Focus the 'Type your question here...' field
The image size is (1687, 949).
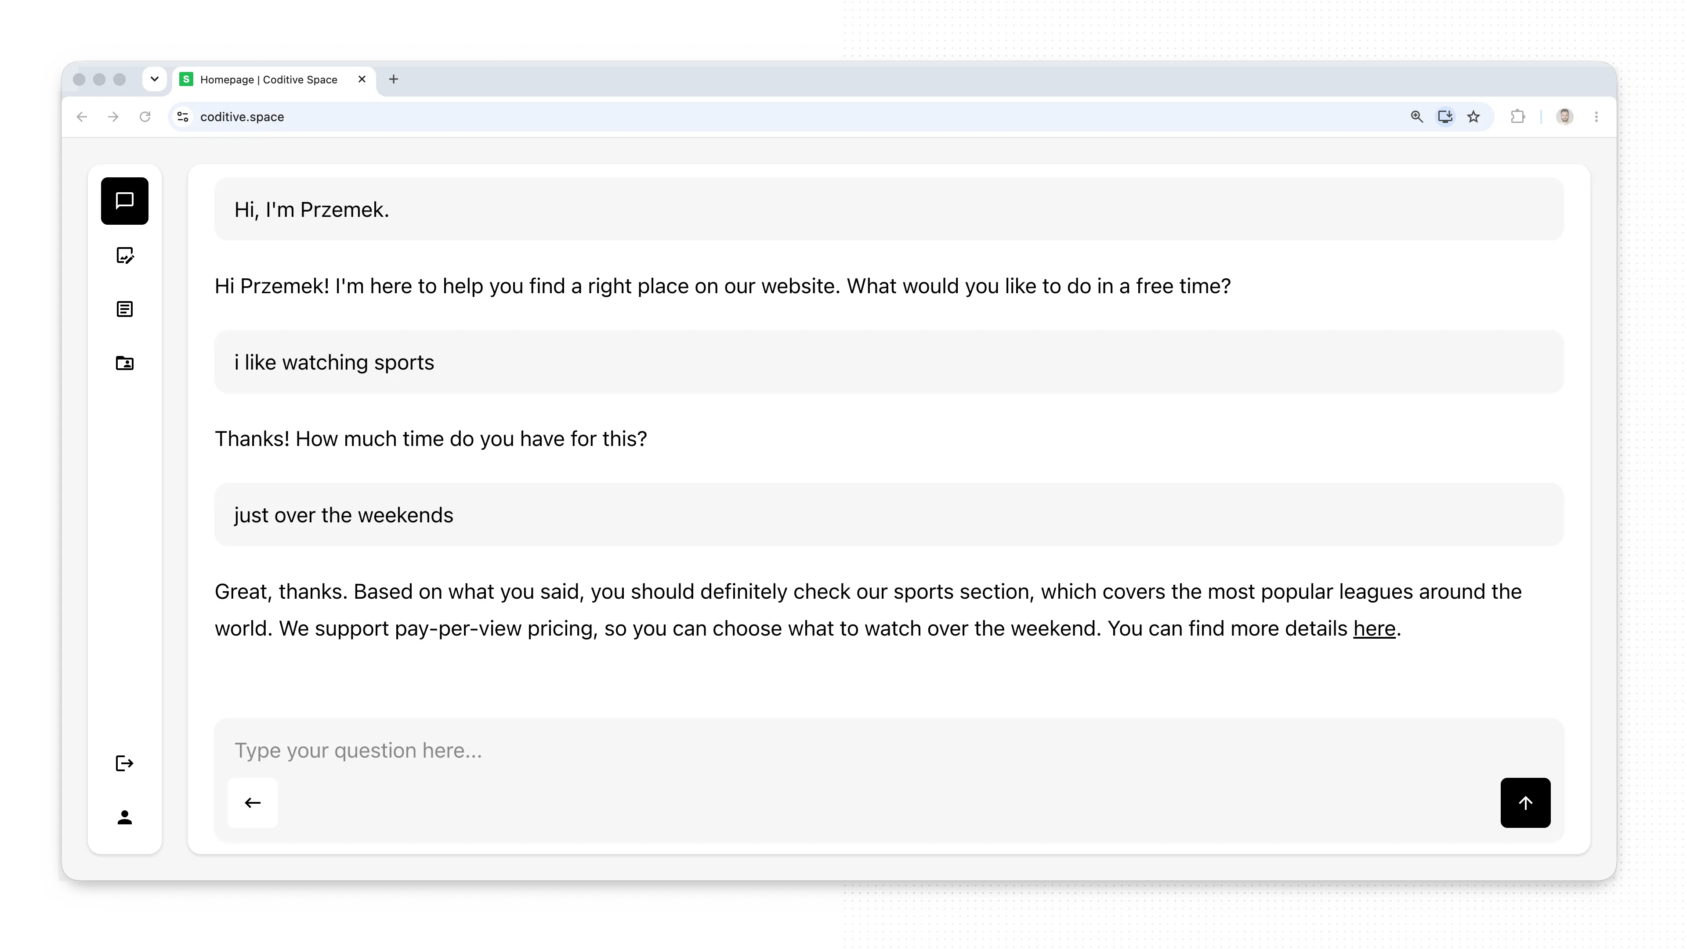point(889,750)
